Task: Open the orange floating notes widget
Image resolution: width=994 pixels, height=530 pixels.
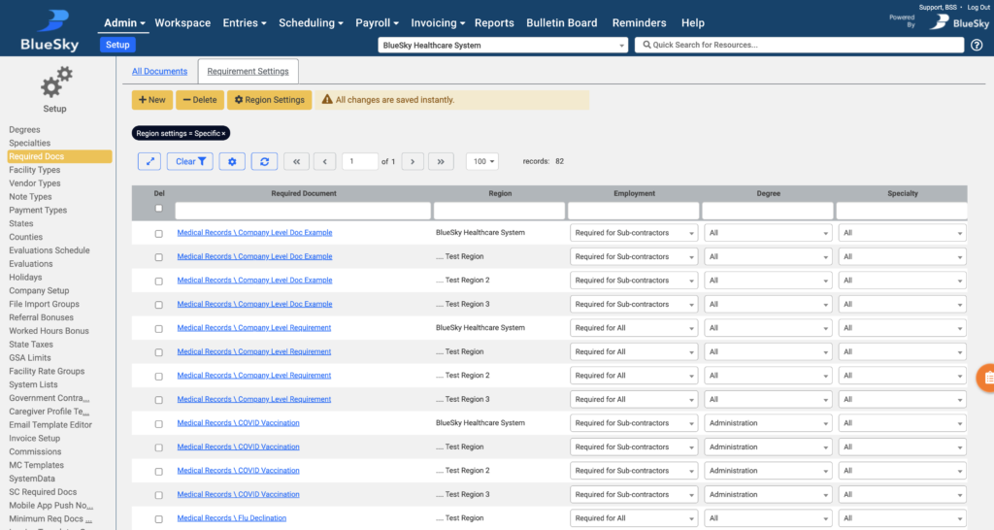Action: [986, 379]
